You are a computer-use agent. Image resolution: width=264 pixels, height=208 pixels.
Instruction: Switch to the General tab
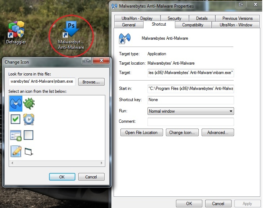[x=129, y=25]
